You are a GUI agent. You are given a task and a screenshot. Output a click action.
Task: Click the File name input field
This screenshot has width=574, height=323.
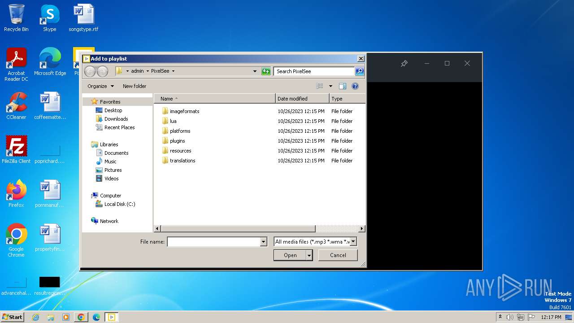click(x=214, y=242)
